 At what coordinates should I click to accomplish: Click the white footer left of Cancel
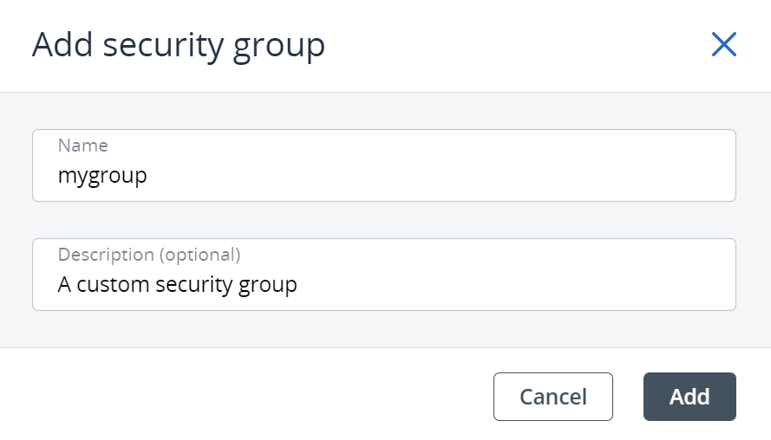243,397
